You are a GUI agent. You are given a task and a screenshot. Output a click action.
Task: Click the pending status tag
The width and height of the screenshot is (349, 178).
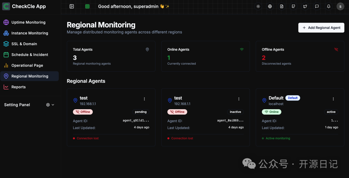(141, 112)
